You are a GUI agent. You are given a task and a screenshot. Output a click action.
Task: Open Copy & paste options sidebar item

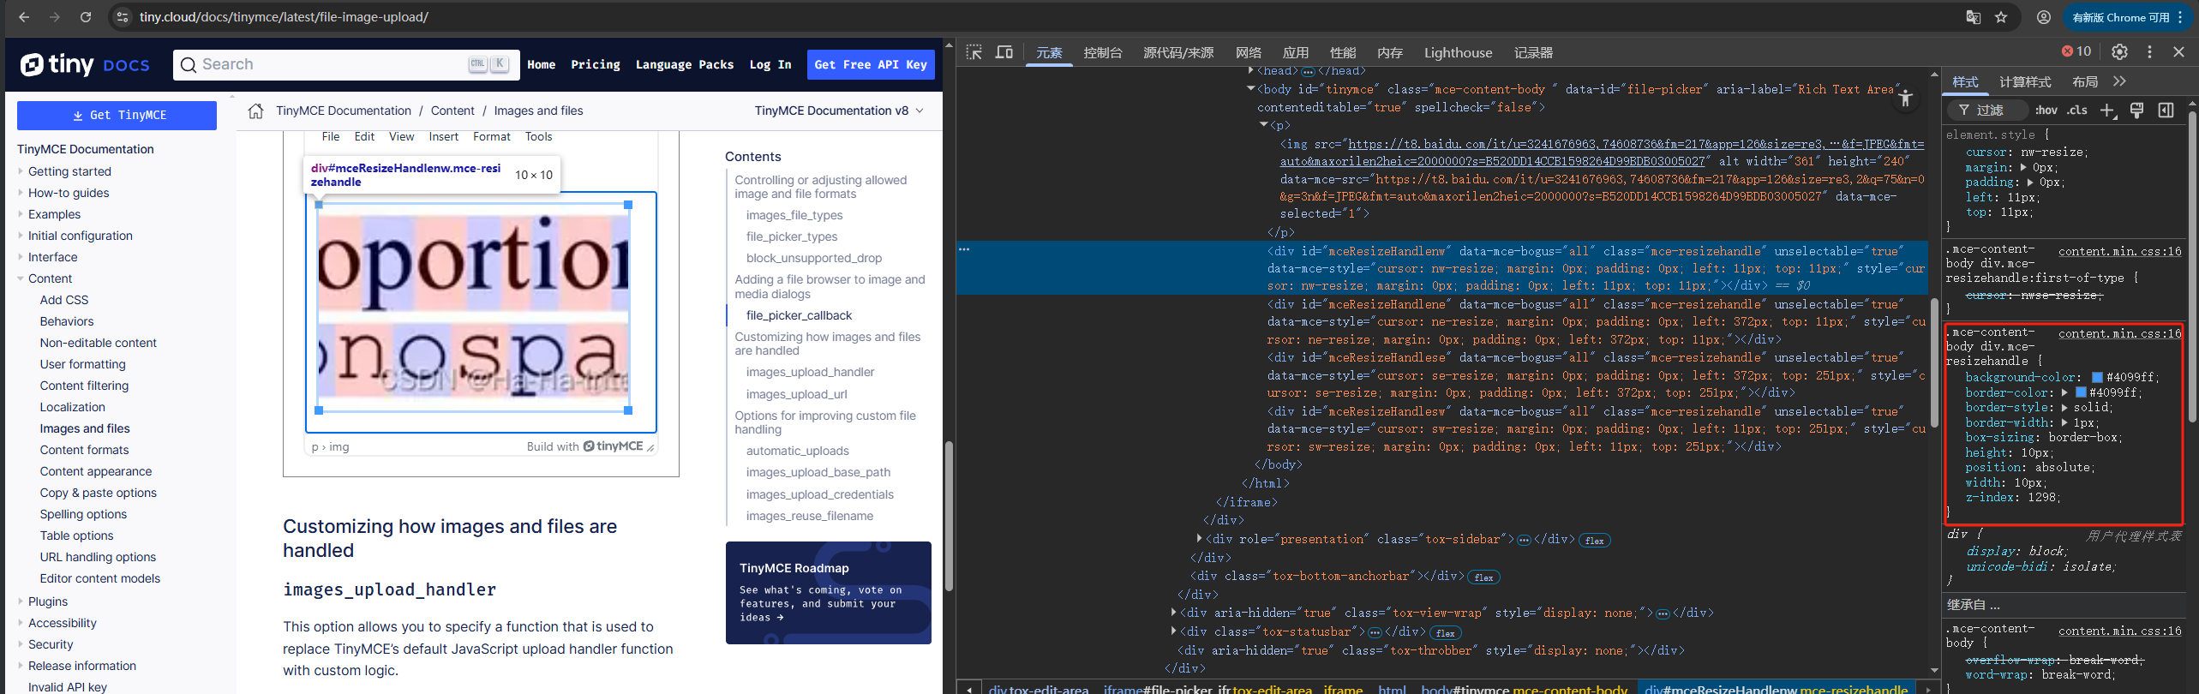coord(98,493)
